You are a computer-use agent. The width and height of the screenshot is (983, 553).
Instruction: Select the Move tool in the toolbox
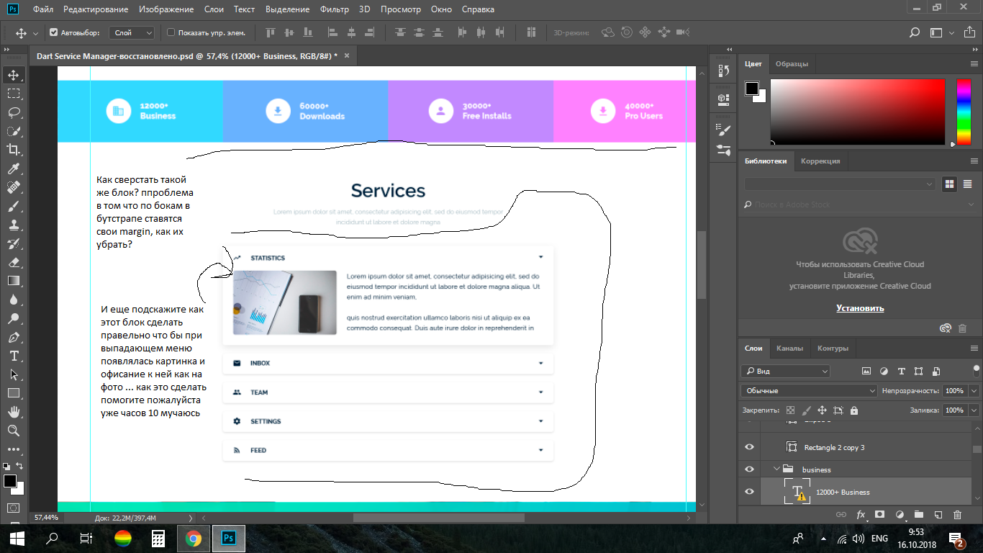click(13, 75)
